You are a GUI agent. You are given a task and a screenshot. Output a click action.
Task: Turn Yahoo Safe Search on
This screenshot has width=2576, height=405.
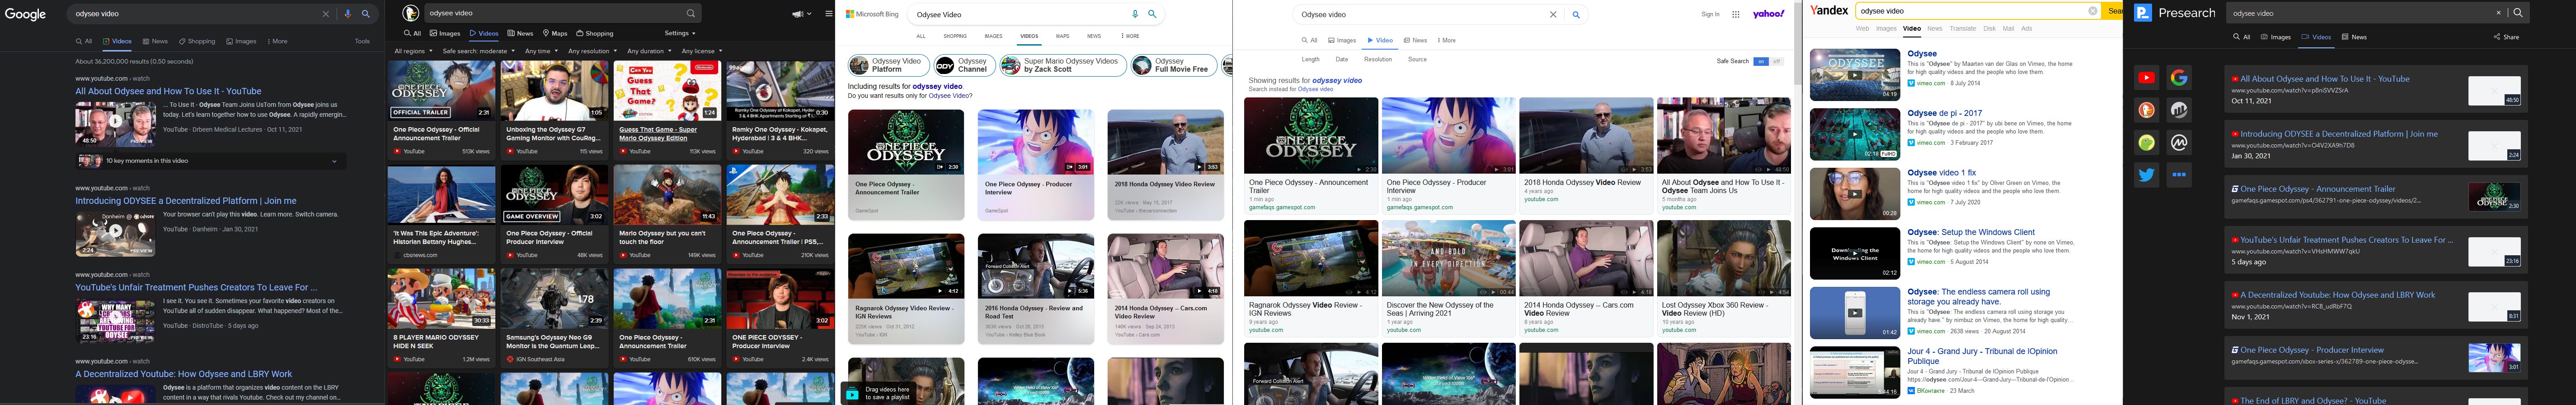pos(1761,61)
